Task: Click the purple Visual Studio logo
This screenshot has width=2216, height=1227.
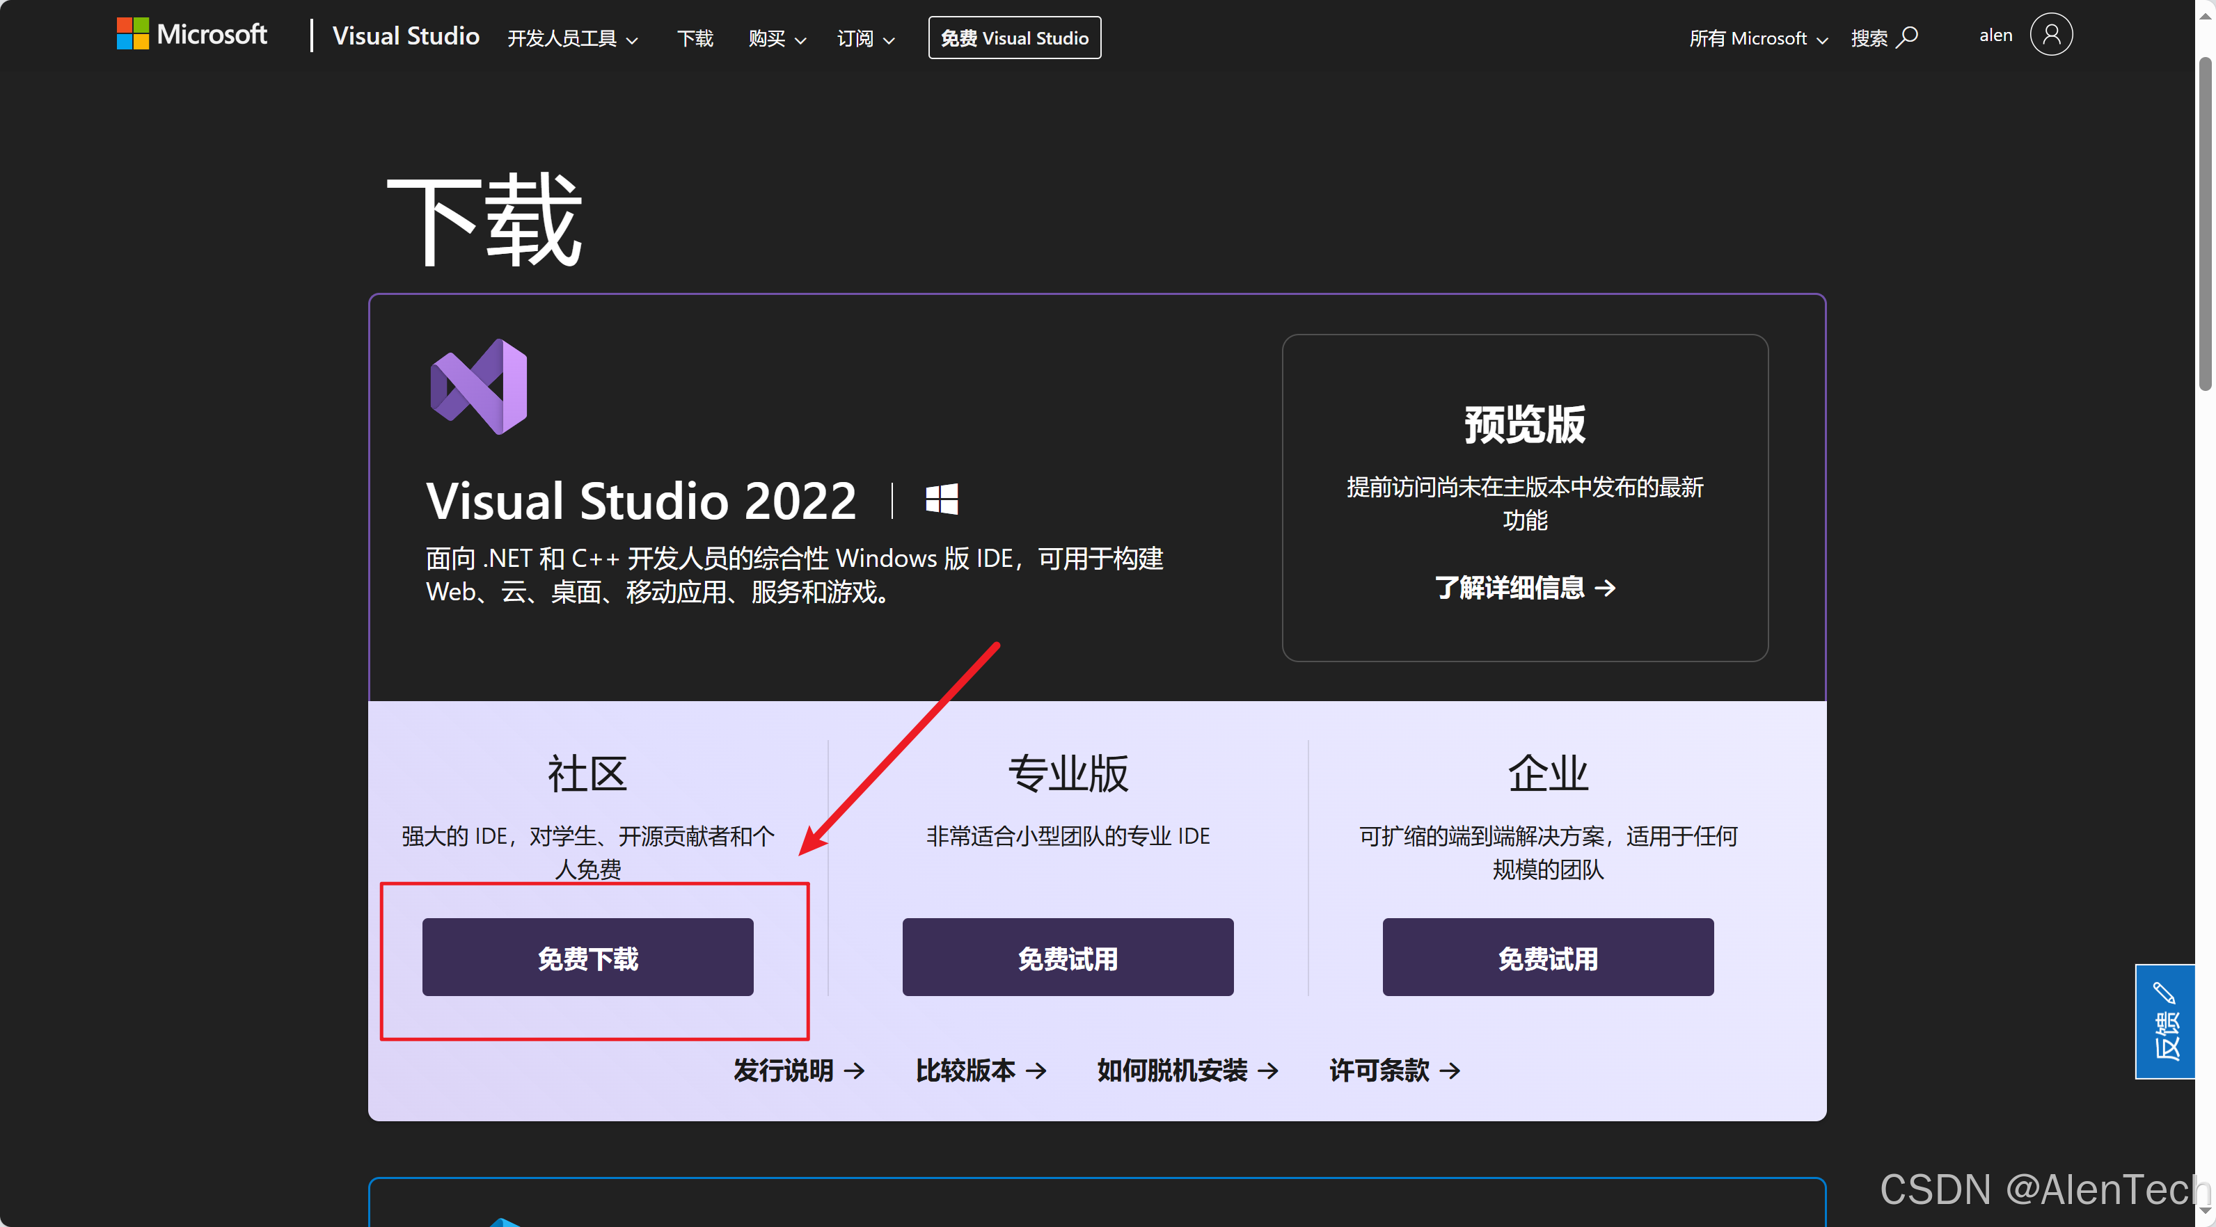Action: pos(479,387)
